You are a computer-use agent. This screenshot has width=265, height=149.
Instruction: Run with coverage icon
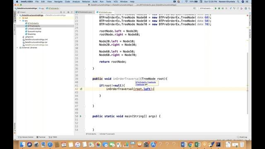pyautogui.click(x=223, y=8)
